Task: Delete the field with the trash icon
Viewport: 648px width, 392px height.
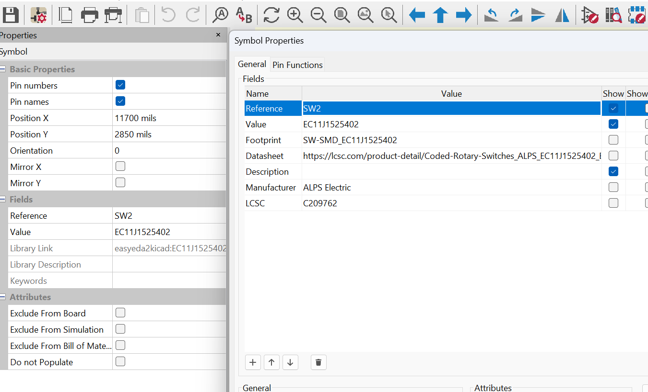Action: coord(318,362)
